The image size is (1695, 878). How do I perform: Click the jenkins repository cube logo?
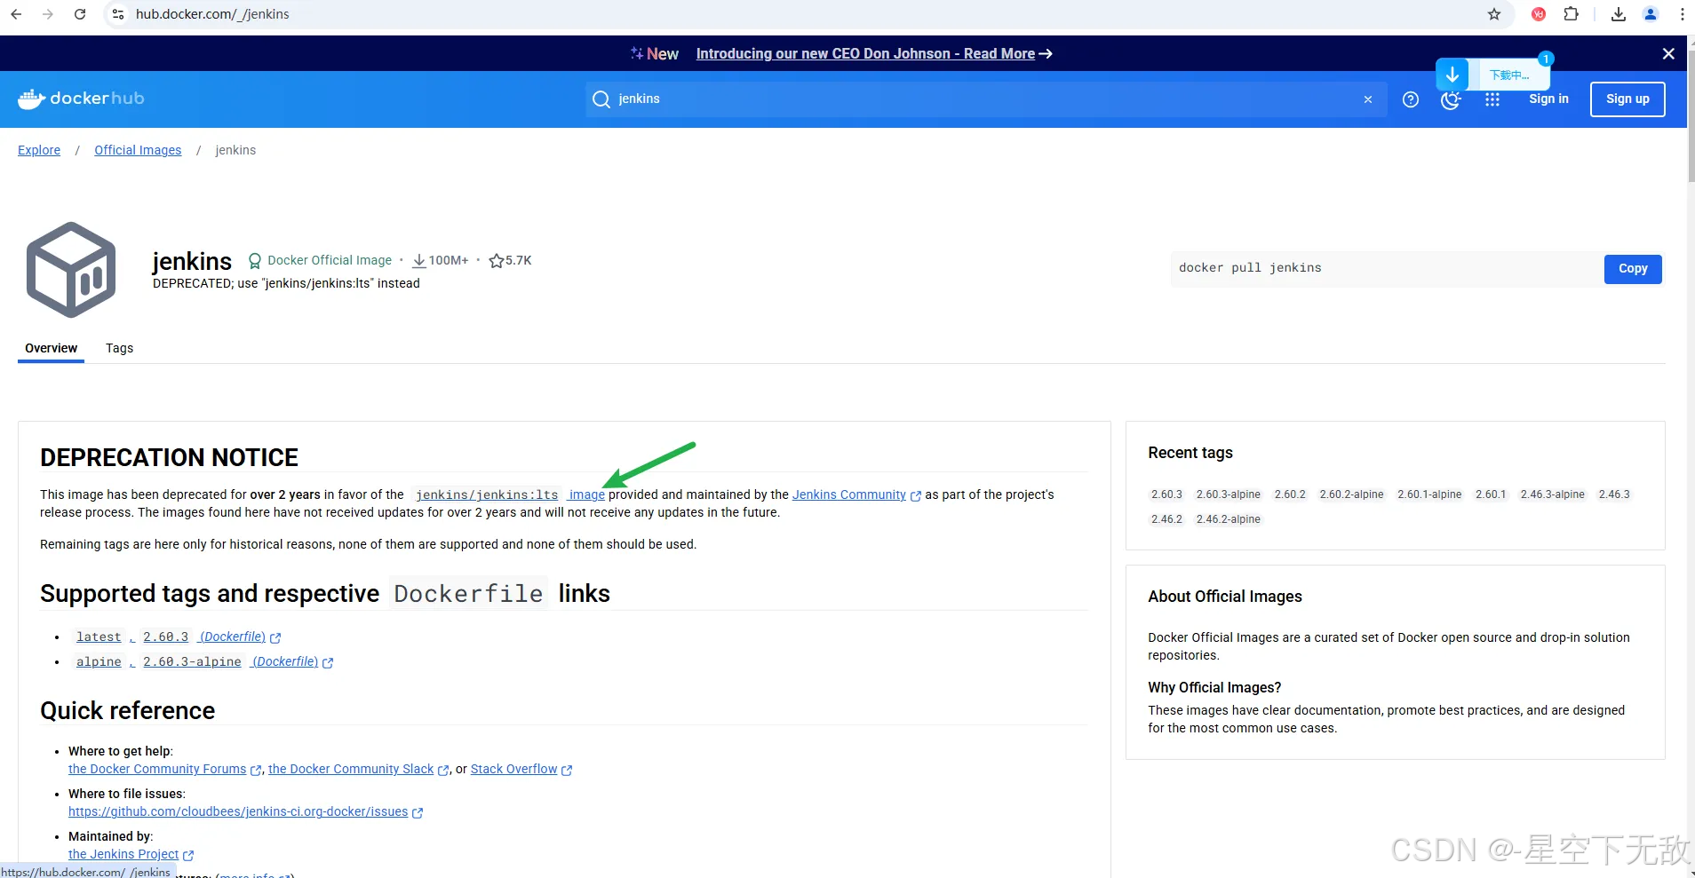click(x=71, y=270)
